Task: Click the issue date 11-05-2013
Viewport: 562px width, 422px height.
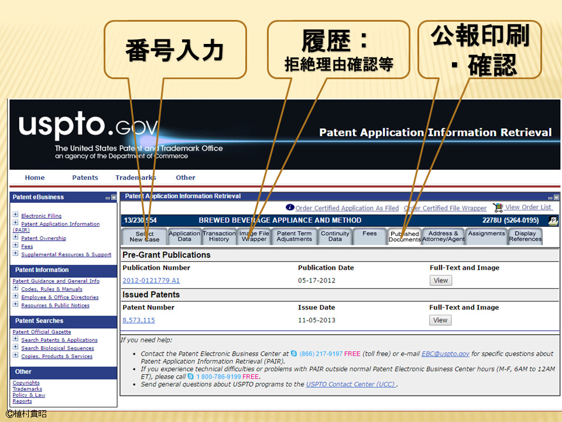Action: 317,320
